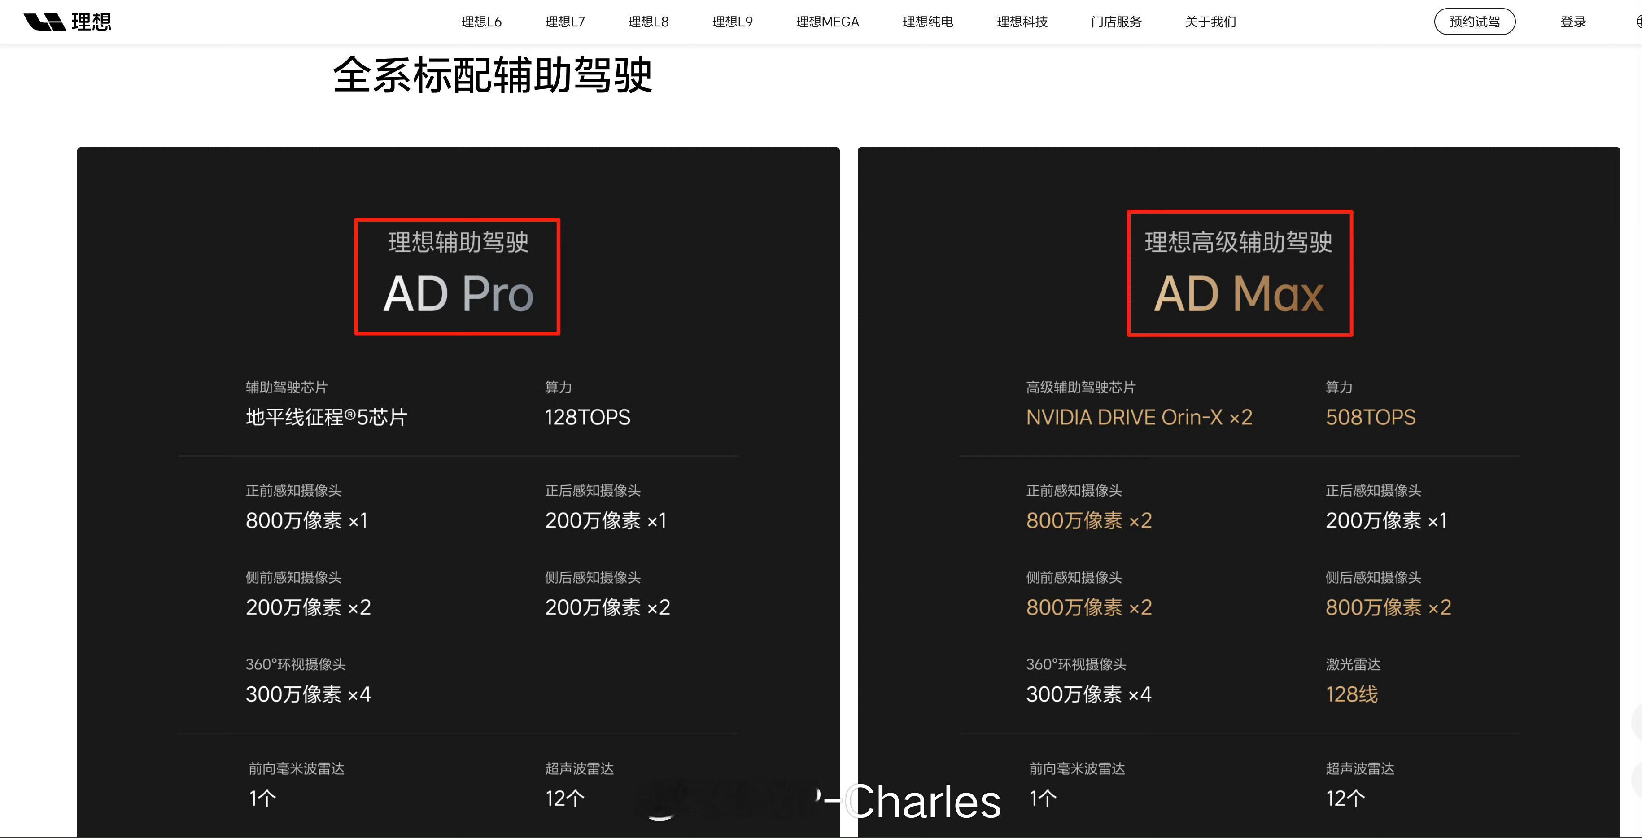Screen dimensions: 1642x838
Task: Click the 128TOPS value
Action: pos(587,417)
